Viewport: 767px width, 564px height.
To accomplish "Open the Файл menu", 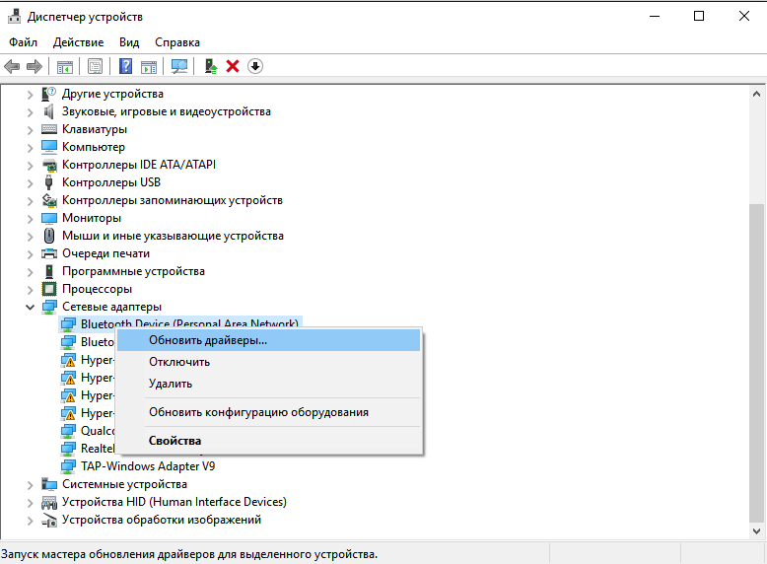I will 23,42.
